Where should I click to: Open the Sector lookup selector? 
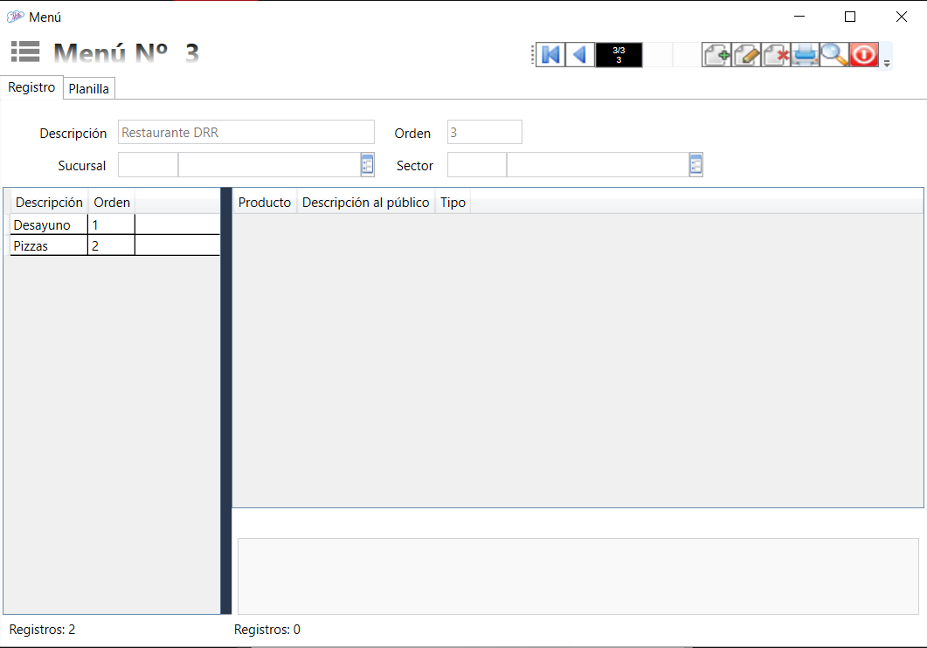point(695,164)
